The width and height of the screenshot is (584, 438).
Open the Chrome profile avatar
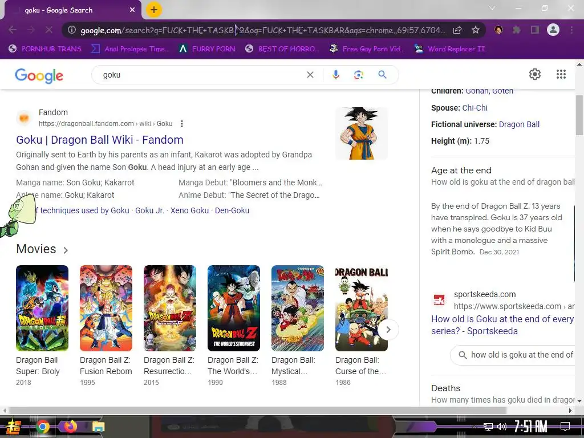(x=553, y=30)
